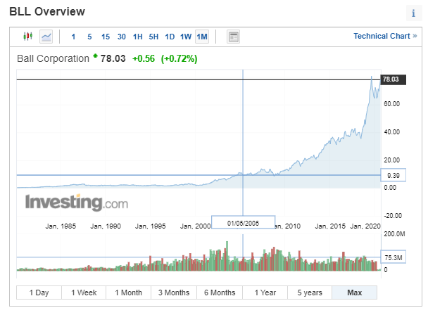Select the area line chart icon

(x=46, y=37)
